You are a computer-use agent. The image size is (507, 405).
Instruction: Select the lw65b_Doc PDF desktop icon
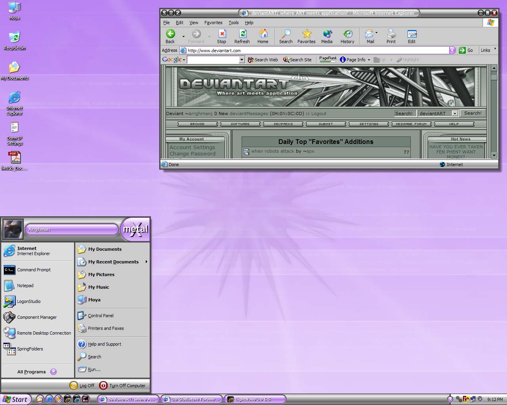pos(15,161)
